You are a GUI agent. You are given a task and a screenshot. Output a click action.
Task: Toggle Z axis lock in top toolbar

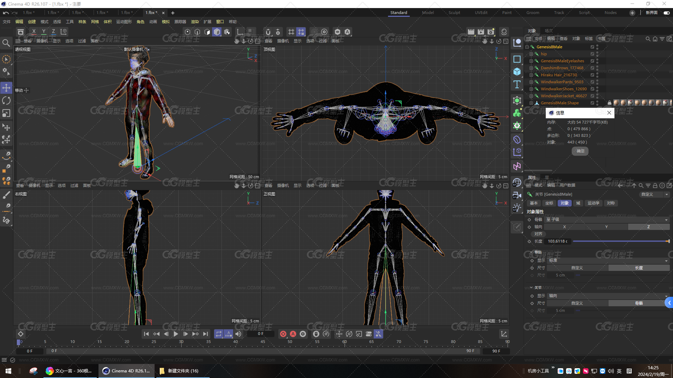(x=53, y=32)
